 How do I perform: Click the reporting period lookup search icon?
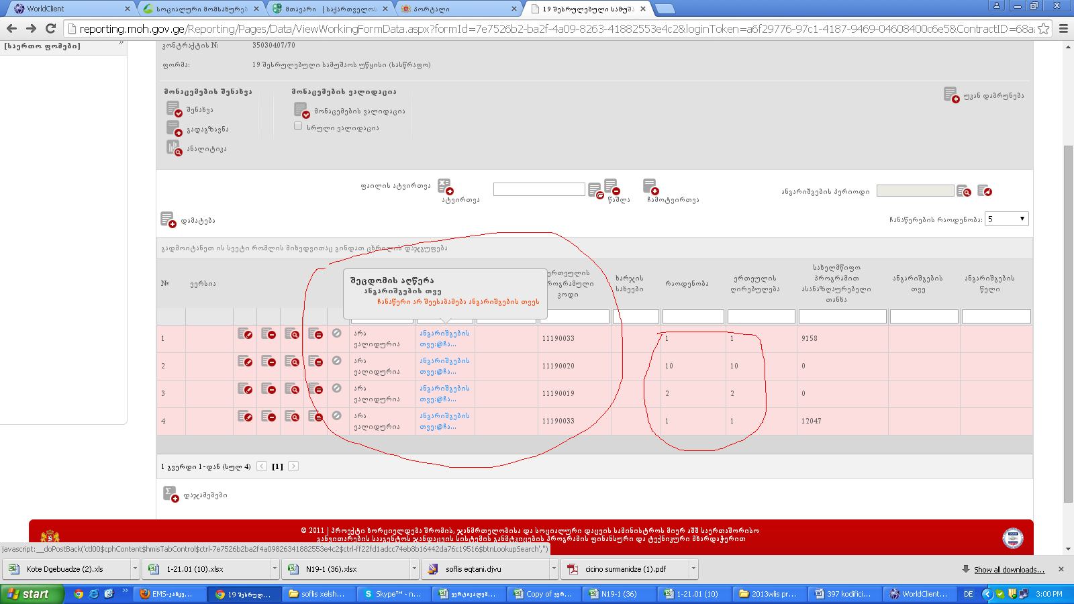963,191
